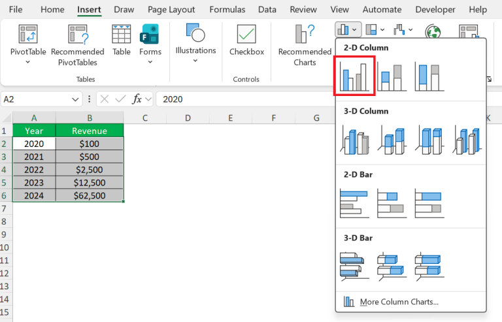The height and width of the screenshot is (322, 502).
Task: Select column B header
Action: pos(90,118)
